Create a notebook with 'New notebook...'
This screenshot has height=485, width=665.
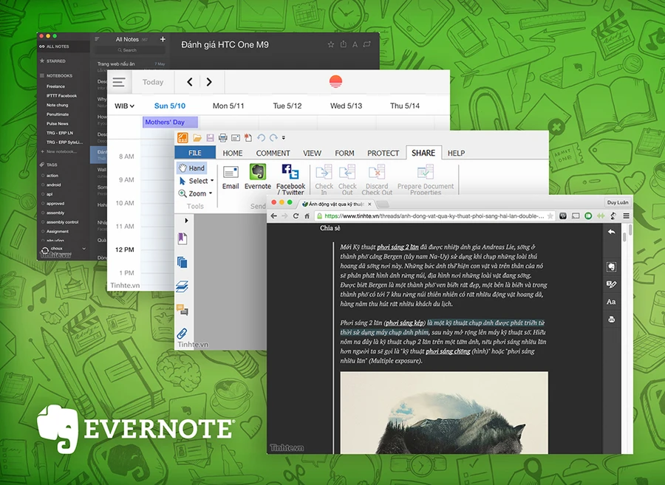point(59,151)
